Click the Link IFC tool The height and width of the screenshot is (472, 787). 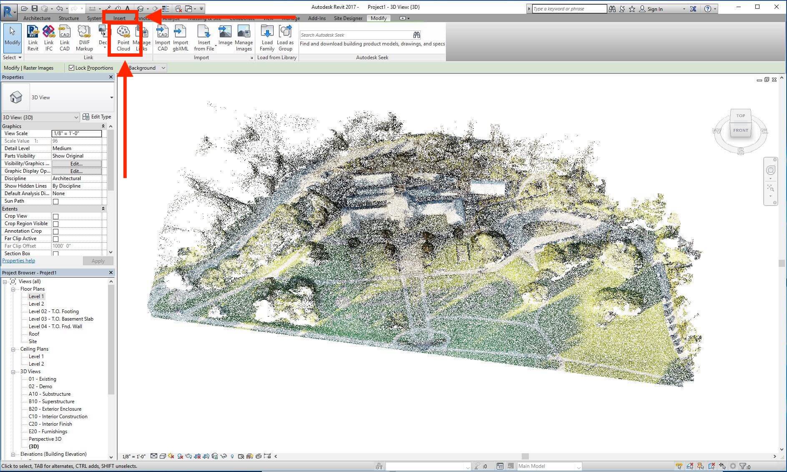tap(49, 38)
